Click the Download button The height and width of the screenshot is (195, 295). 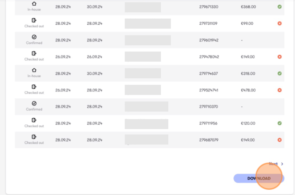[259, 178]
